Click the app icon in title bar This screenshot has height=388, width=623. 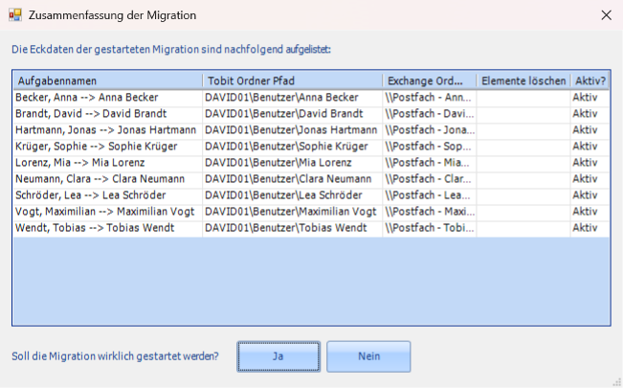point(15,15)
